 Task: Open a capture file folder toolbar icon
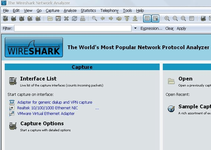click(50, 18)
